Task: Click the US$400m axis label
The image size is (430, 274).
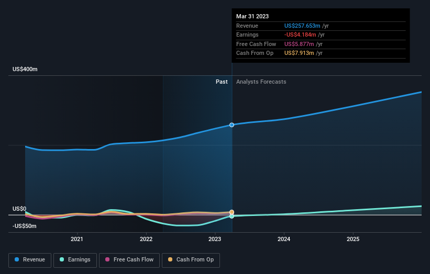Action: coord(25,69)
